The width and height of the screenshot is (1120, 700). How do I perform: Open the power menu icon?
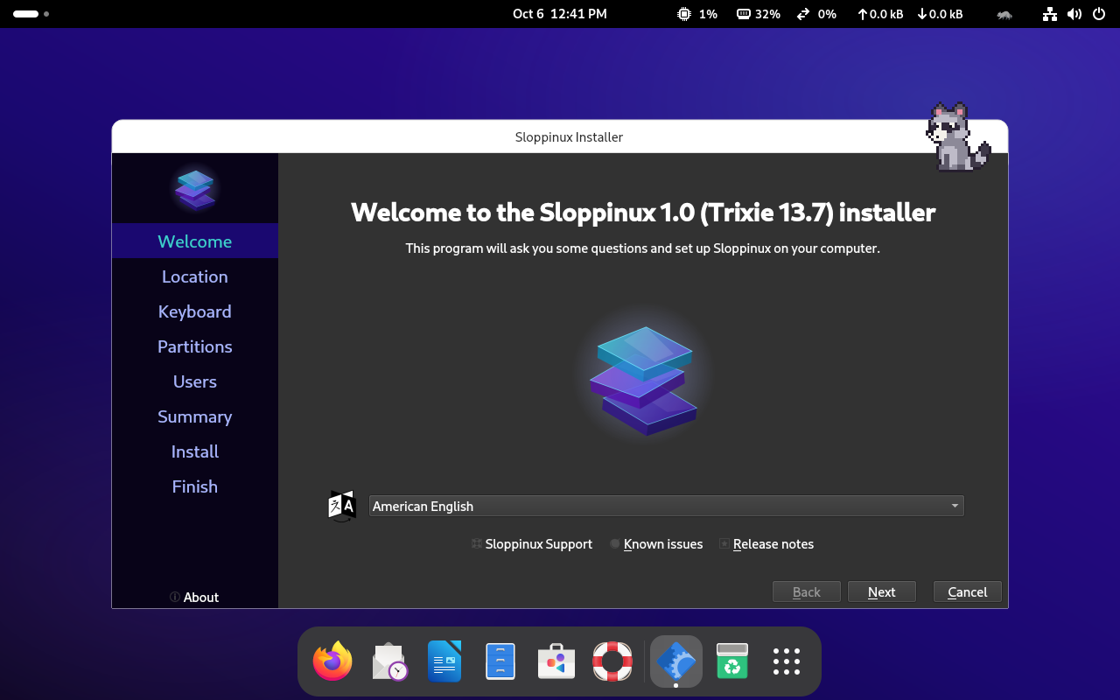coord(1099,14)
